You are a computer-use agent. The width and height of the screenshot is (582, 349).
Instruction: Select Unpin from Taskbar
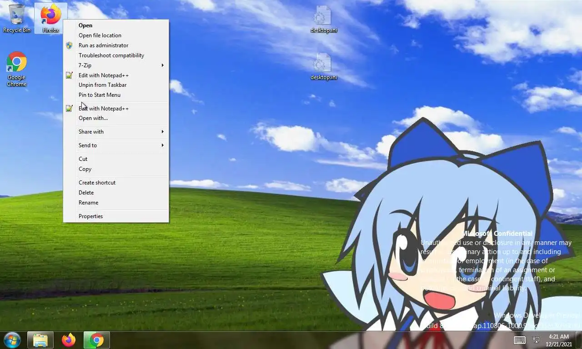point(116,85)
